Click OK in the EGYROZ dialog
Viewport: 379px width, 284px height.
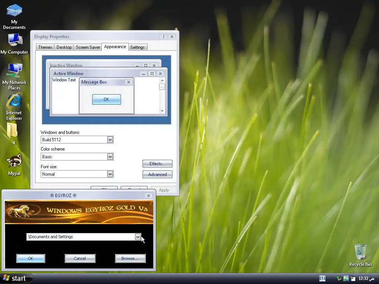coord(31,258)
